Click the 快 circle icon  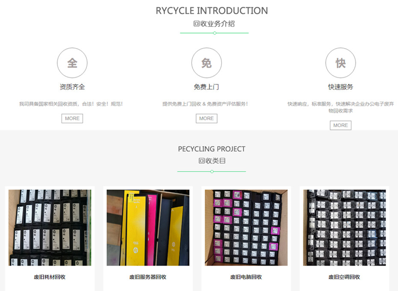click(x=341, y=63)
